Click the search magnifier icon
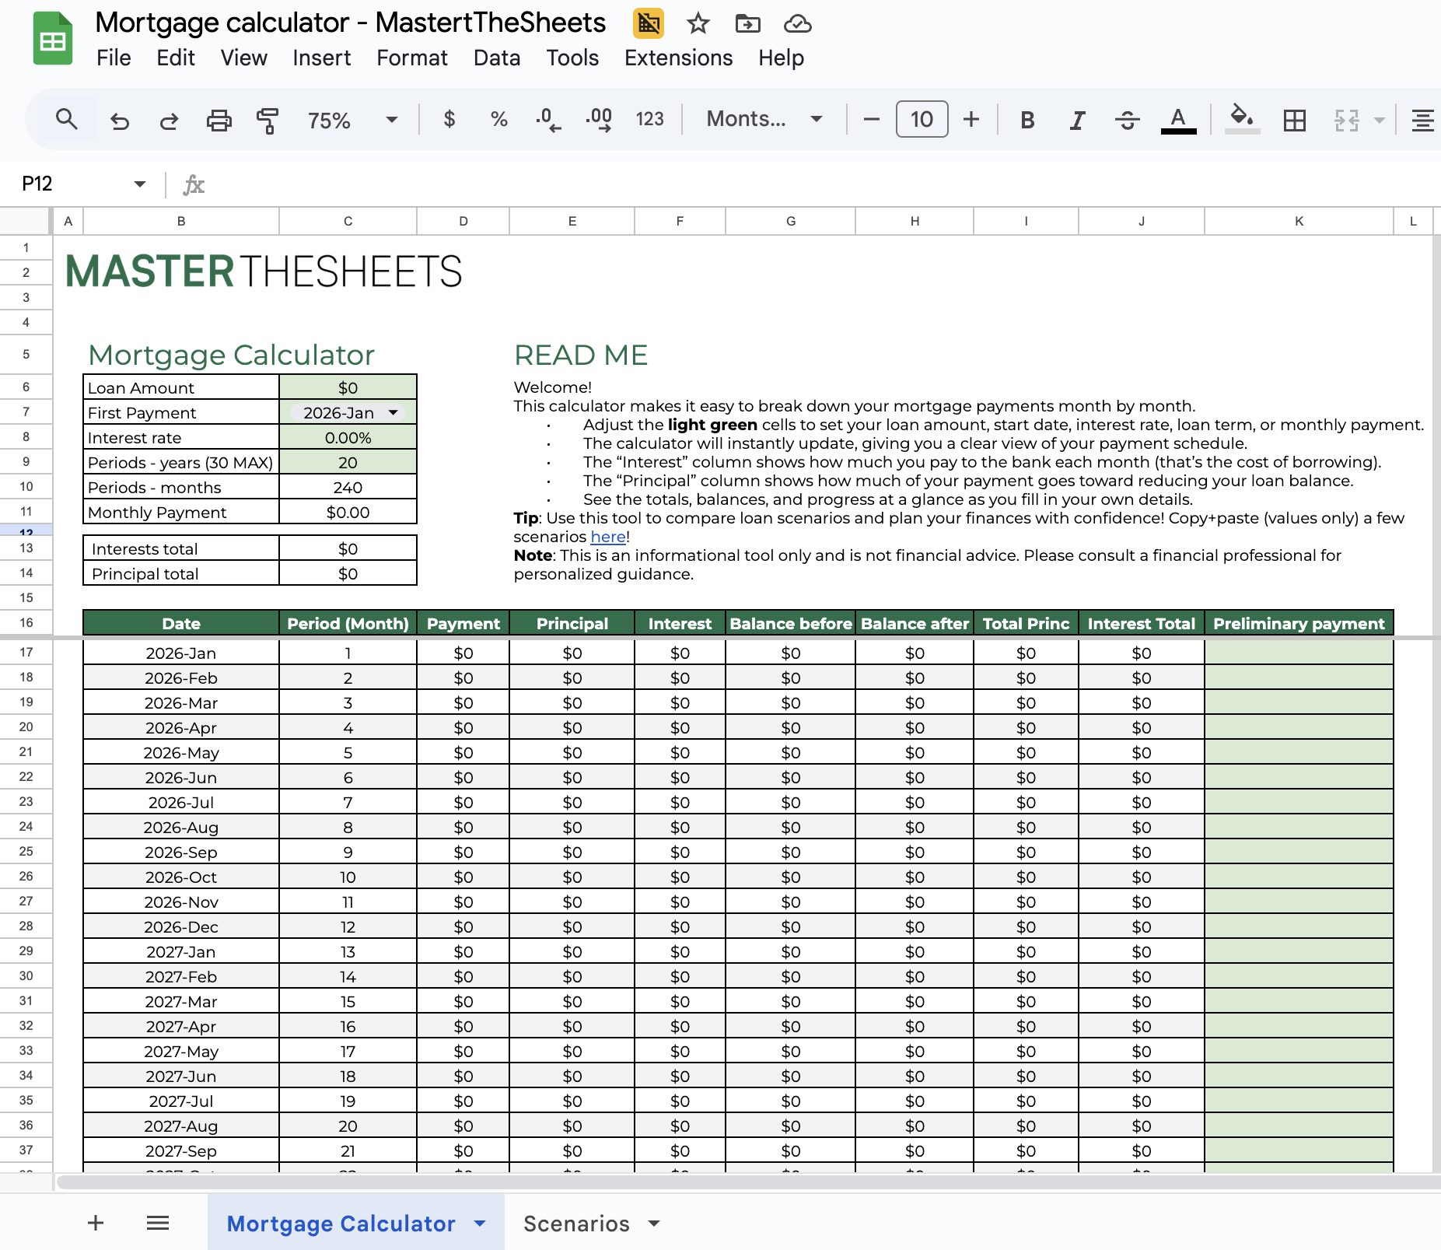 (67, 120)
